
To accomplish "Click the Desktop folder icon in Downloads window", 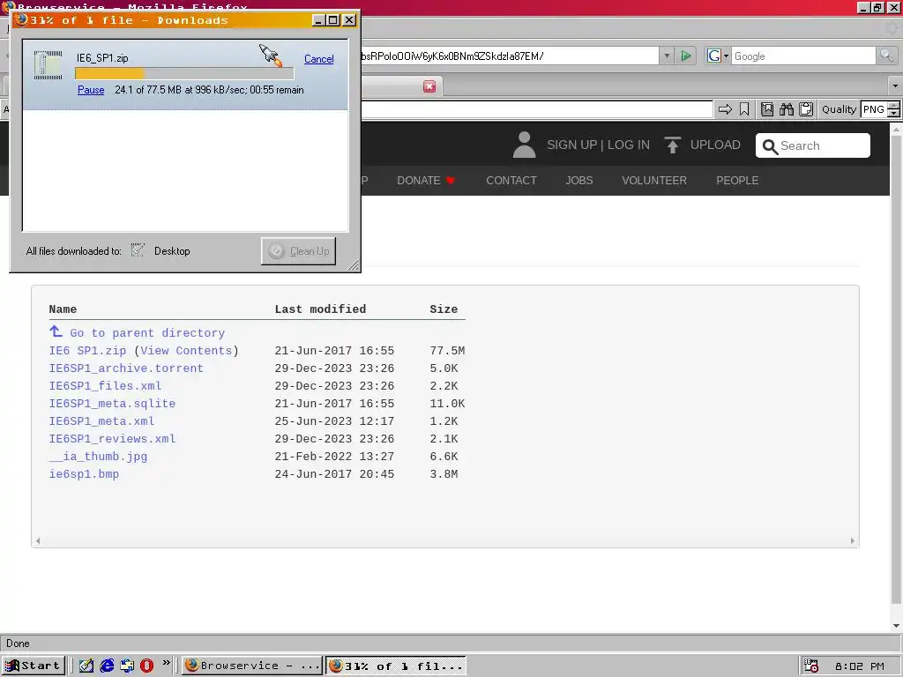I will [138, 249].
